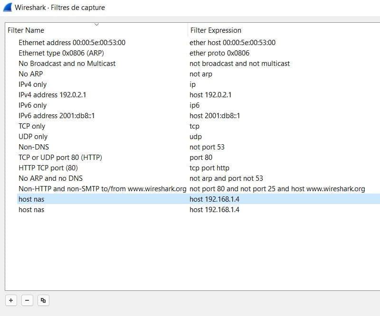380x316 pixels.
Task: Select the Non-HTTP and non-SMTP wireshark.org filter
Action: (102, 189)
